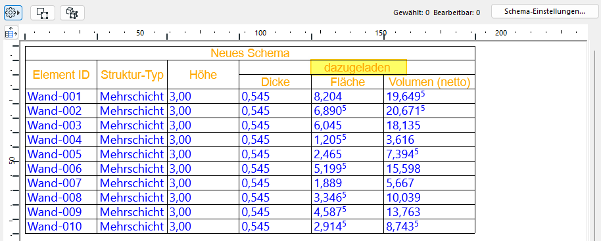Select cell Wand-007
The width and height of the screenshot is (601, 241).
coord(61,183)
